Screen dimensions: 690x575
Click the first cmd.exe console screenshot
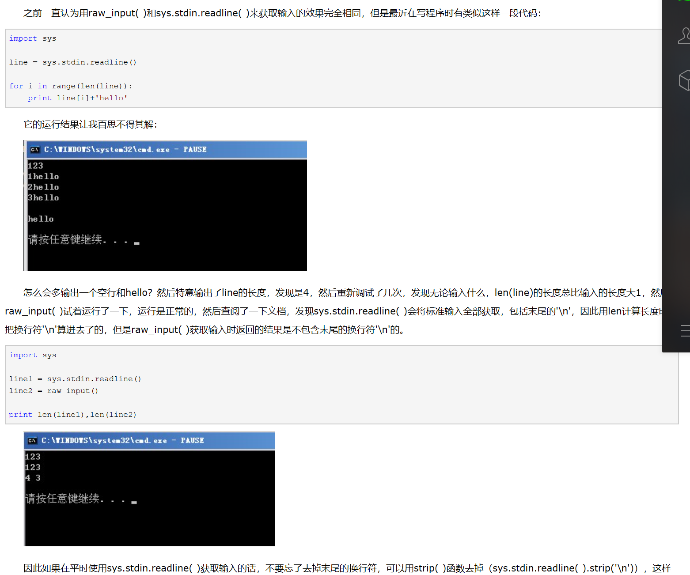click(x=165, y=205)
